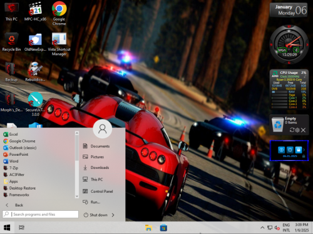Viewport: 313px width, 234px height.
Task: Click the lock button in blue widget
Action: (299, 150)
